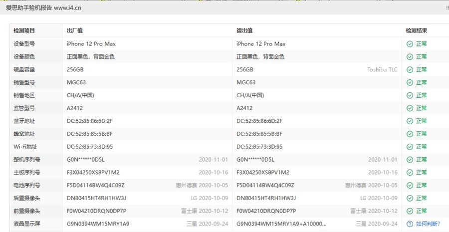Click the green check icon in 后置摄像头 row

410,198
